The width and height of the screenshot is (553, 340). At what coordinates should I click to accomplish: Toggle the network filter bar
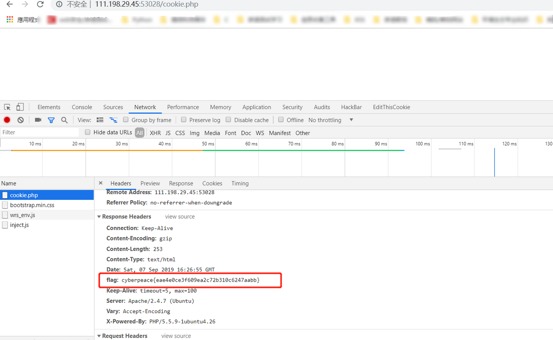(51, 120)
